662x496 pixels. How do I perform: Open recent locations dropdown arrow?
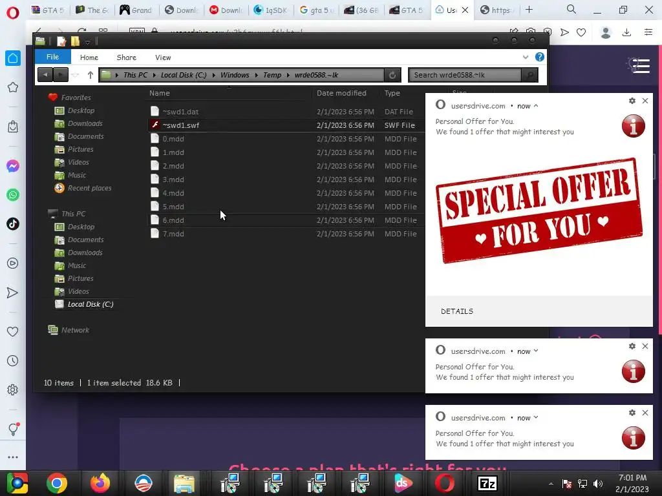point(75,75)
